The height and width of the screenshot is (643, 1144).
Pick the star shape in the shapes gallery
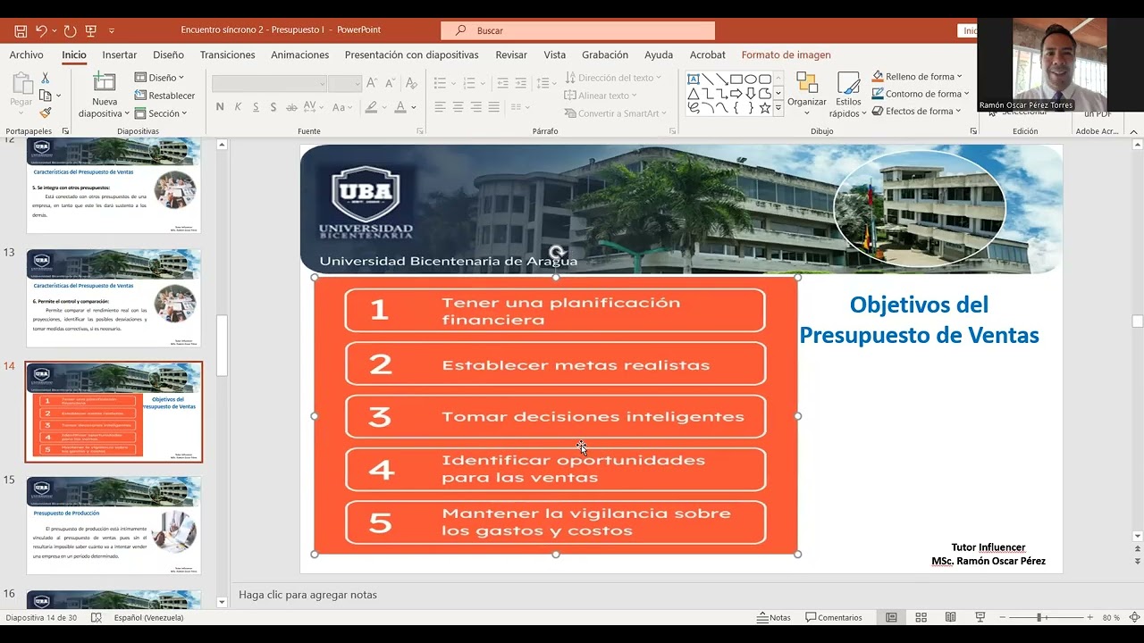pos(765,108)
